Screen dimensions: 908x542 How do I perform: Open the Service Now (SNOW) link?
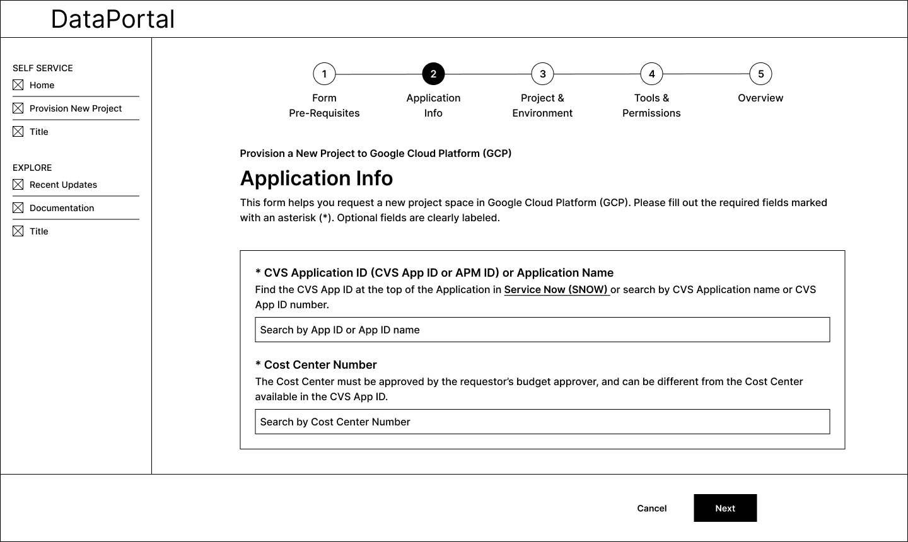click(556, 289)
